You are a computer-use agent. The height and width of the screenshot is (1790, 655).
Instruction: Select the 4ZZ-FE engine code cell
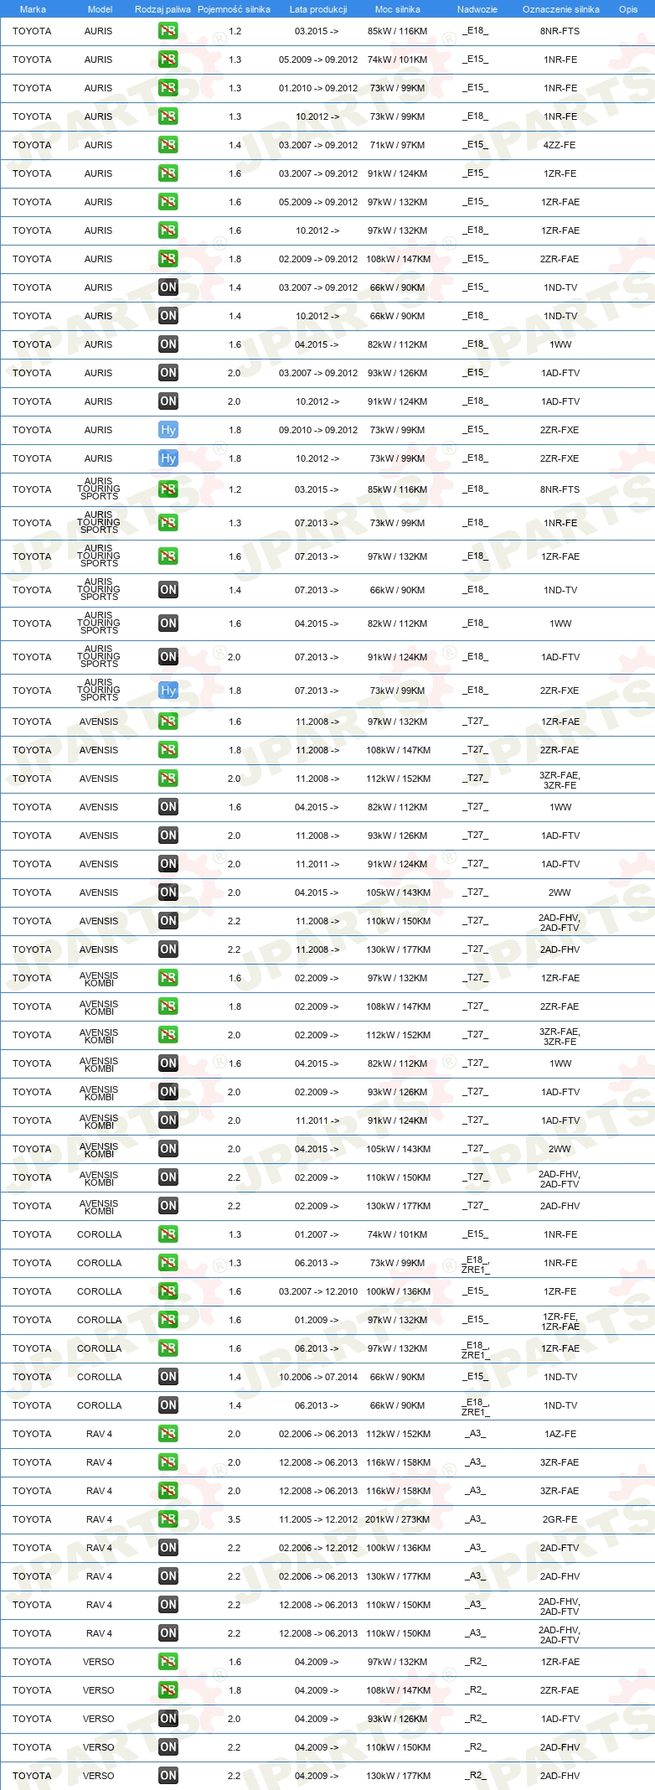560,145
